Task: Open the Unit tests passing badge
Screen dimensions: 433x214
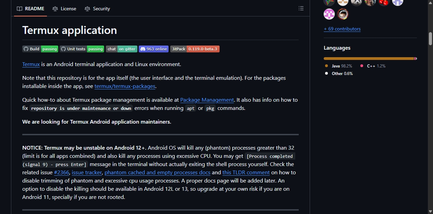Action: [82, 49]
